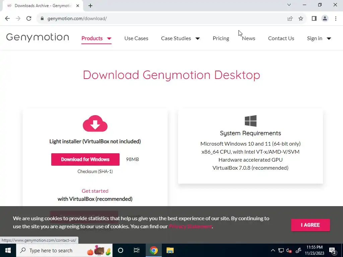Click the Download for Windows button
The height and width of the screenshot is (257, 343).
[x=85, y=159]
